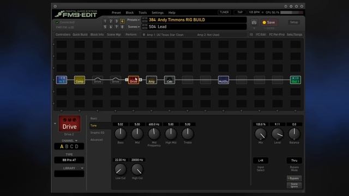Viewport: 349px width, 196px height.
Task: Click the scene stepper icon beside S04
Action: [145, 27]
